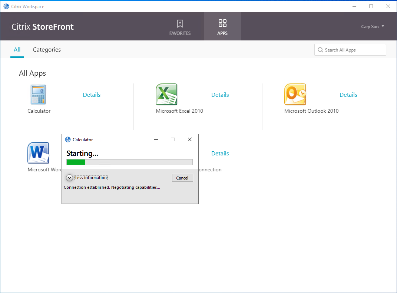Launch the Microsoft Word icon
This screenshot has height=293, width=397.
38,153
